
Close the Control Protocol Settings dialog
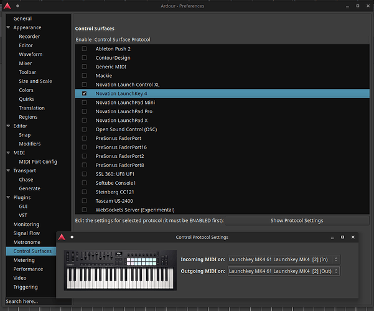tap(350, 237)
